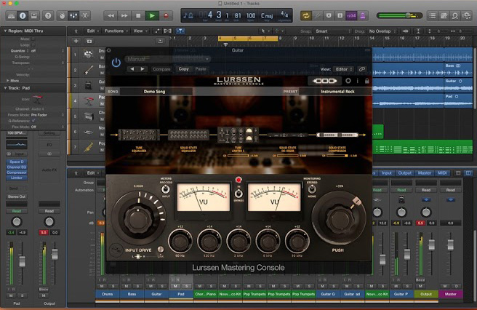
Task: Click the Compare button in plugin header
Action: (161, 69)
